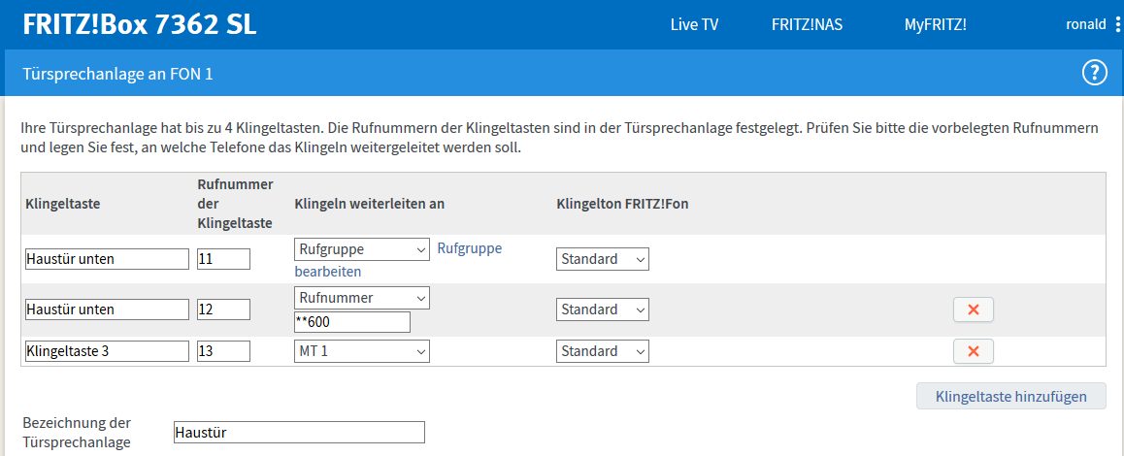
Task: Open the MT 1 dropdown
Action: (x=362, y=351)
